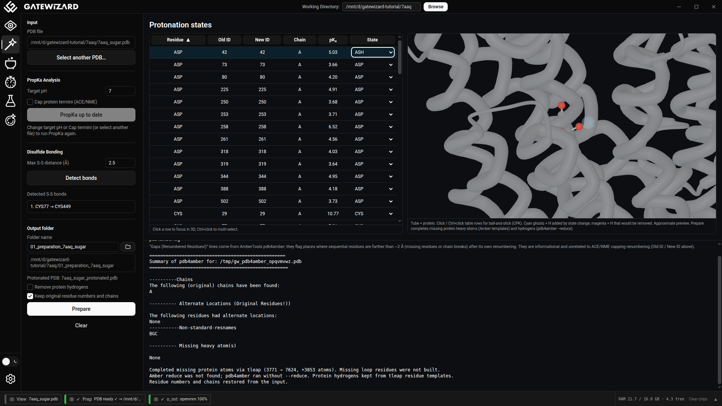Open output folder browse icon
The image size is (722, 406).
click(x=128, y=247)
